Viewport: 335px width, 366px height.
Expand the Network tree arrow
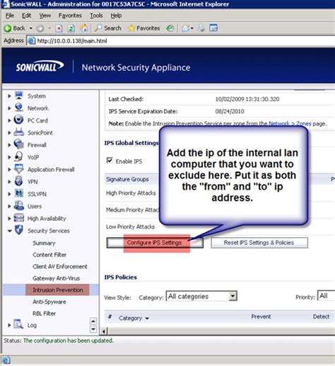pos(9,108)
